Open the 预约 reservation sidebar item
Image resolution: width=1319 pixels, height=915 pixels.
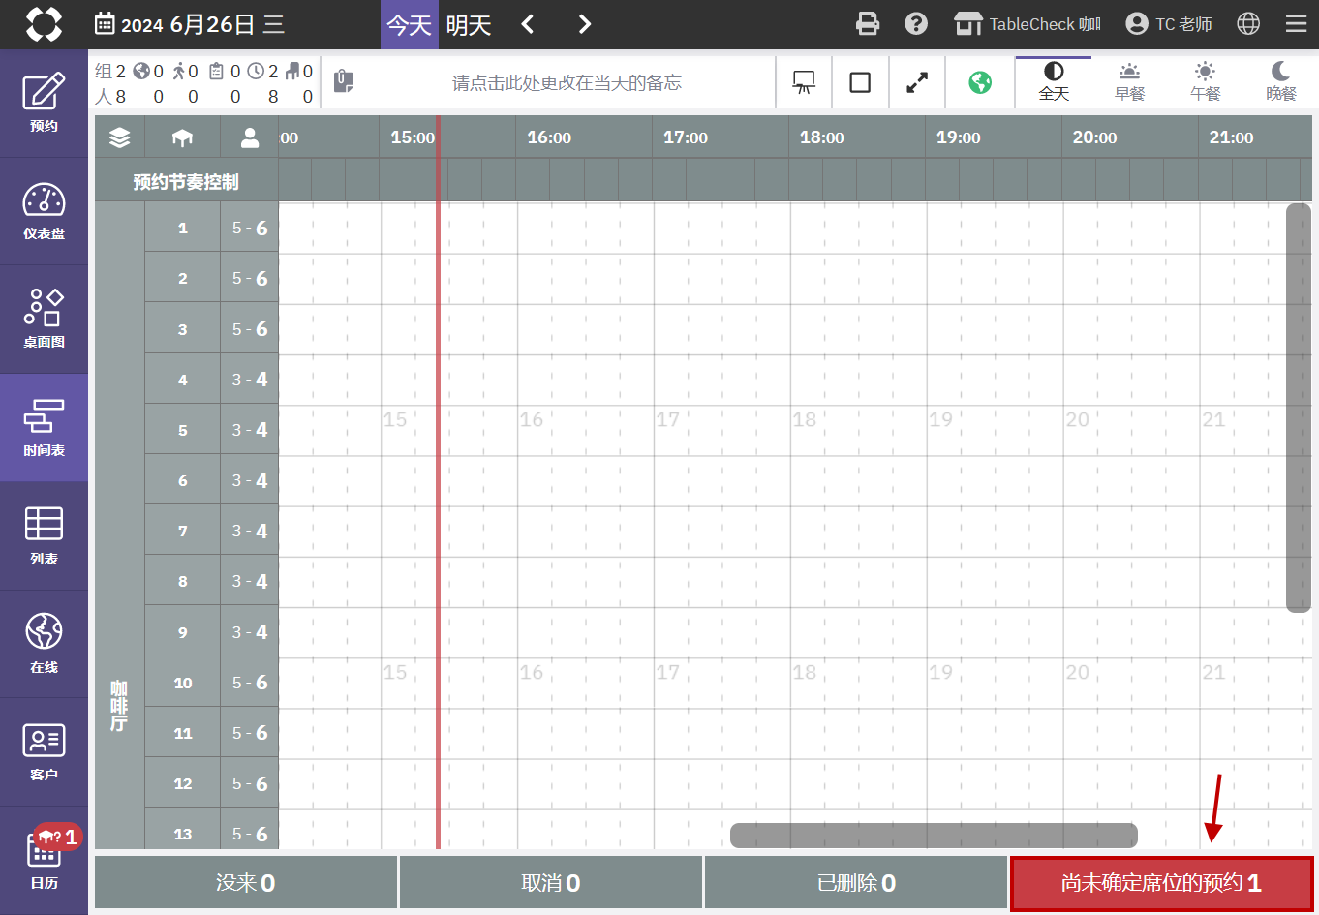pyautogui.click(x=44, y=104)
